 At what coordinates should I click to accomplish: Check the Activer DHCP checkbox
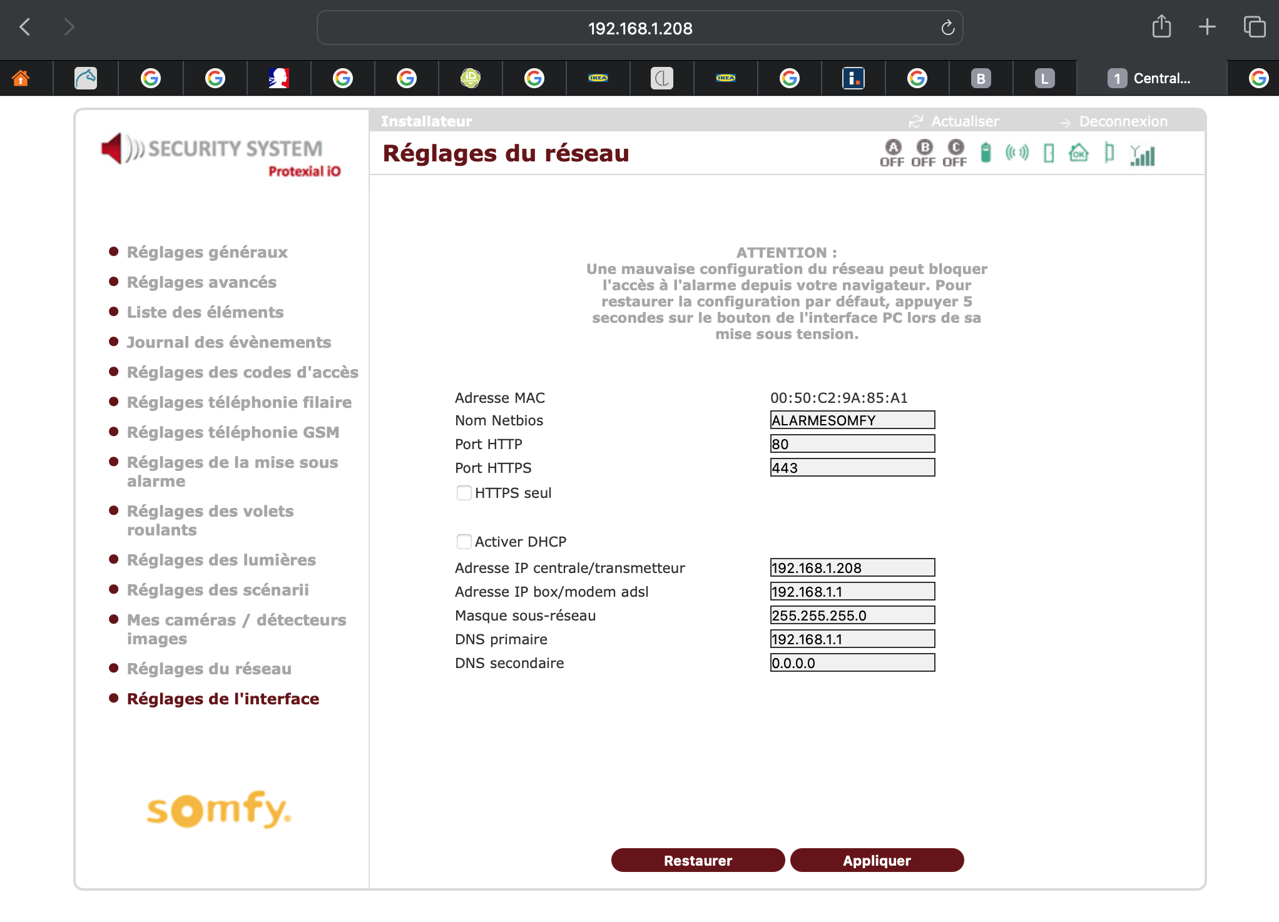[x=464, y=542]
